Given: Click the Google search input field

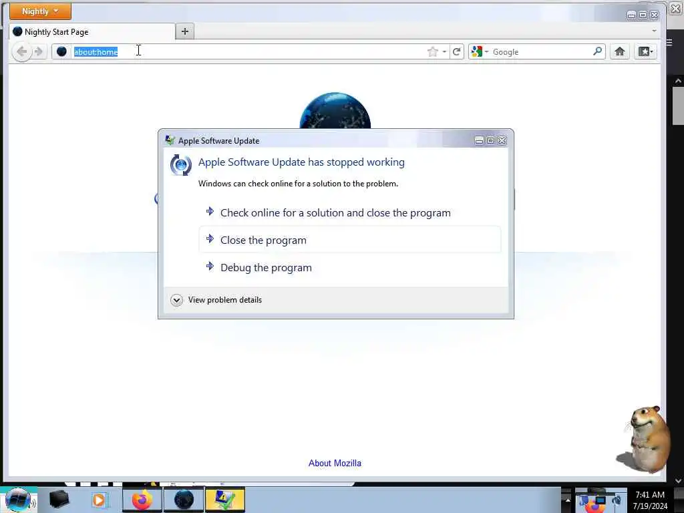Looking at the screenshot, I should 541,52.
